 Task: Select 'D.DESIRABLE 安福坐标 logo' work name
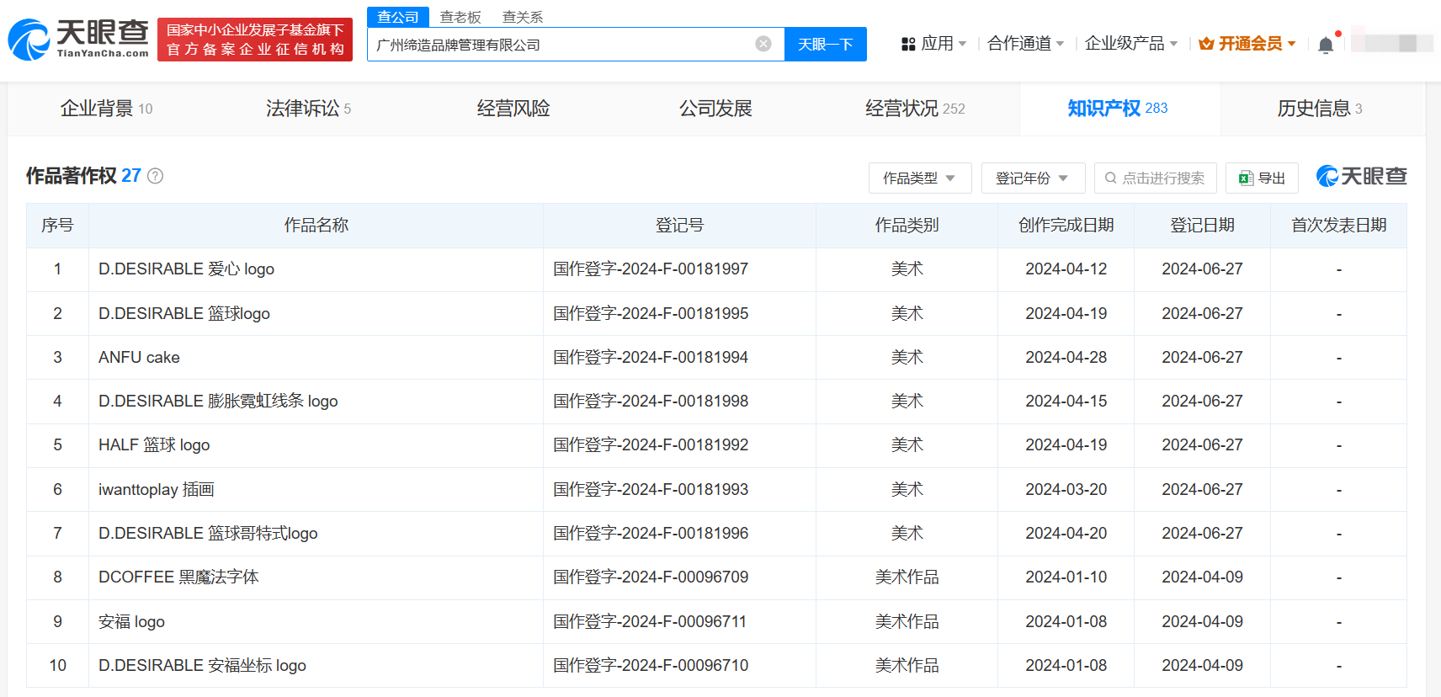(202, 666)
